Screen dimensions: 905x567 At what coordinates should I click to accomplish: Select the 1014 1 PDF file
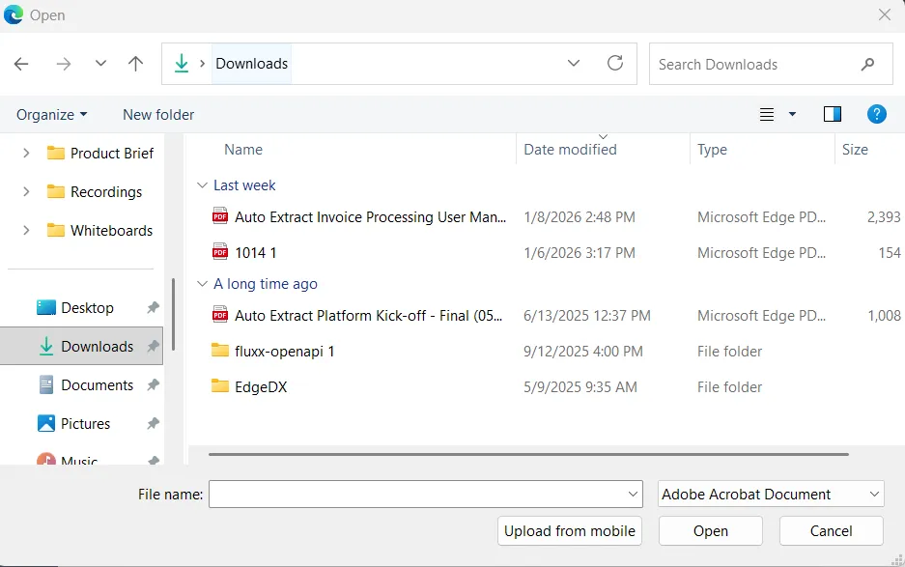point(256,253)
